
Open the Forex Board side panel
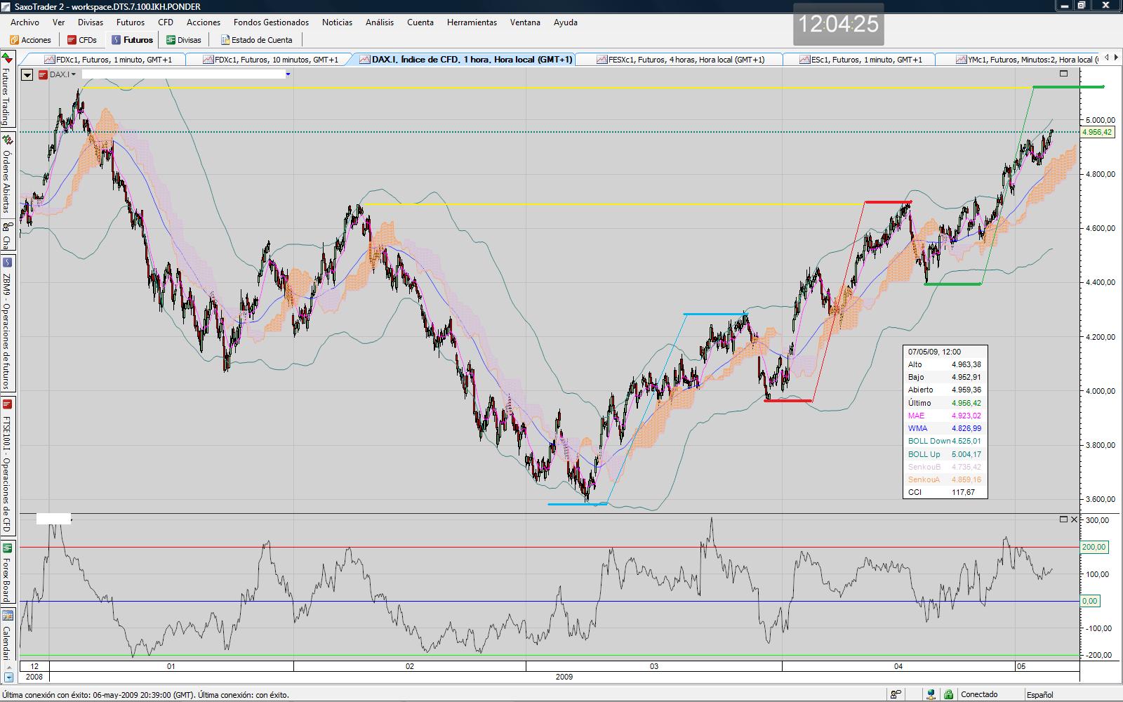tap(6, 571)
